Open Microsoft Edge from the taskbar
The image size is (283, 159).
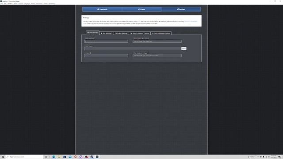54,157
